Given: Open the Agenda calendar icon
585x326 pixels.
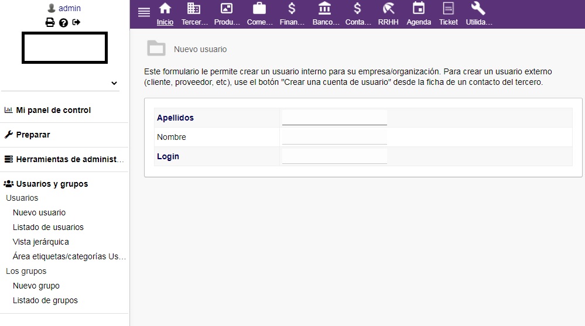Looking at the screenshot, I should pos(419,8).
